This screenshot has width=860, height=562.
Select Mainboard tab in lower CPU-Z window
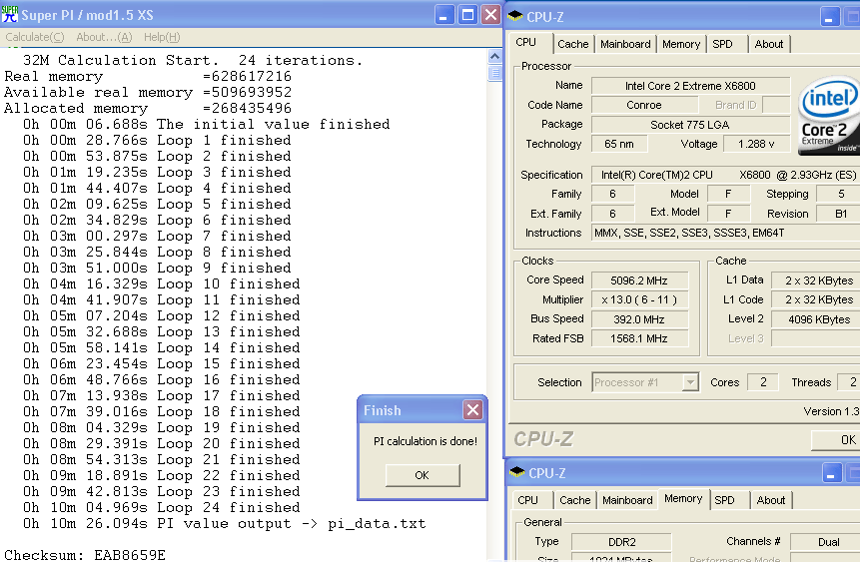(x=627, y=500)
